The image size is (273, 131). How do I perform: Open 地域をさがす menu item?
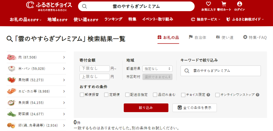(57, 19)
